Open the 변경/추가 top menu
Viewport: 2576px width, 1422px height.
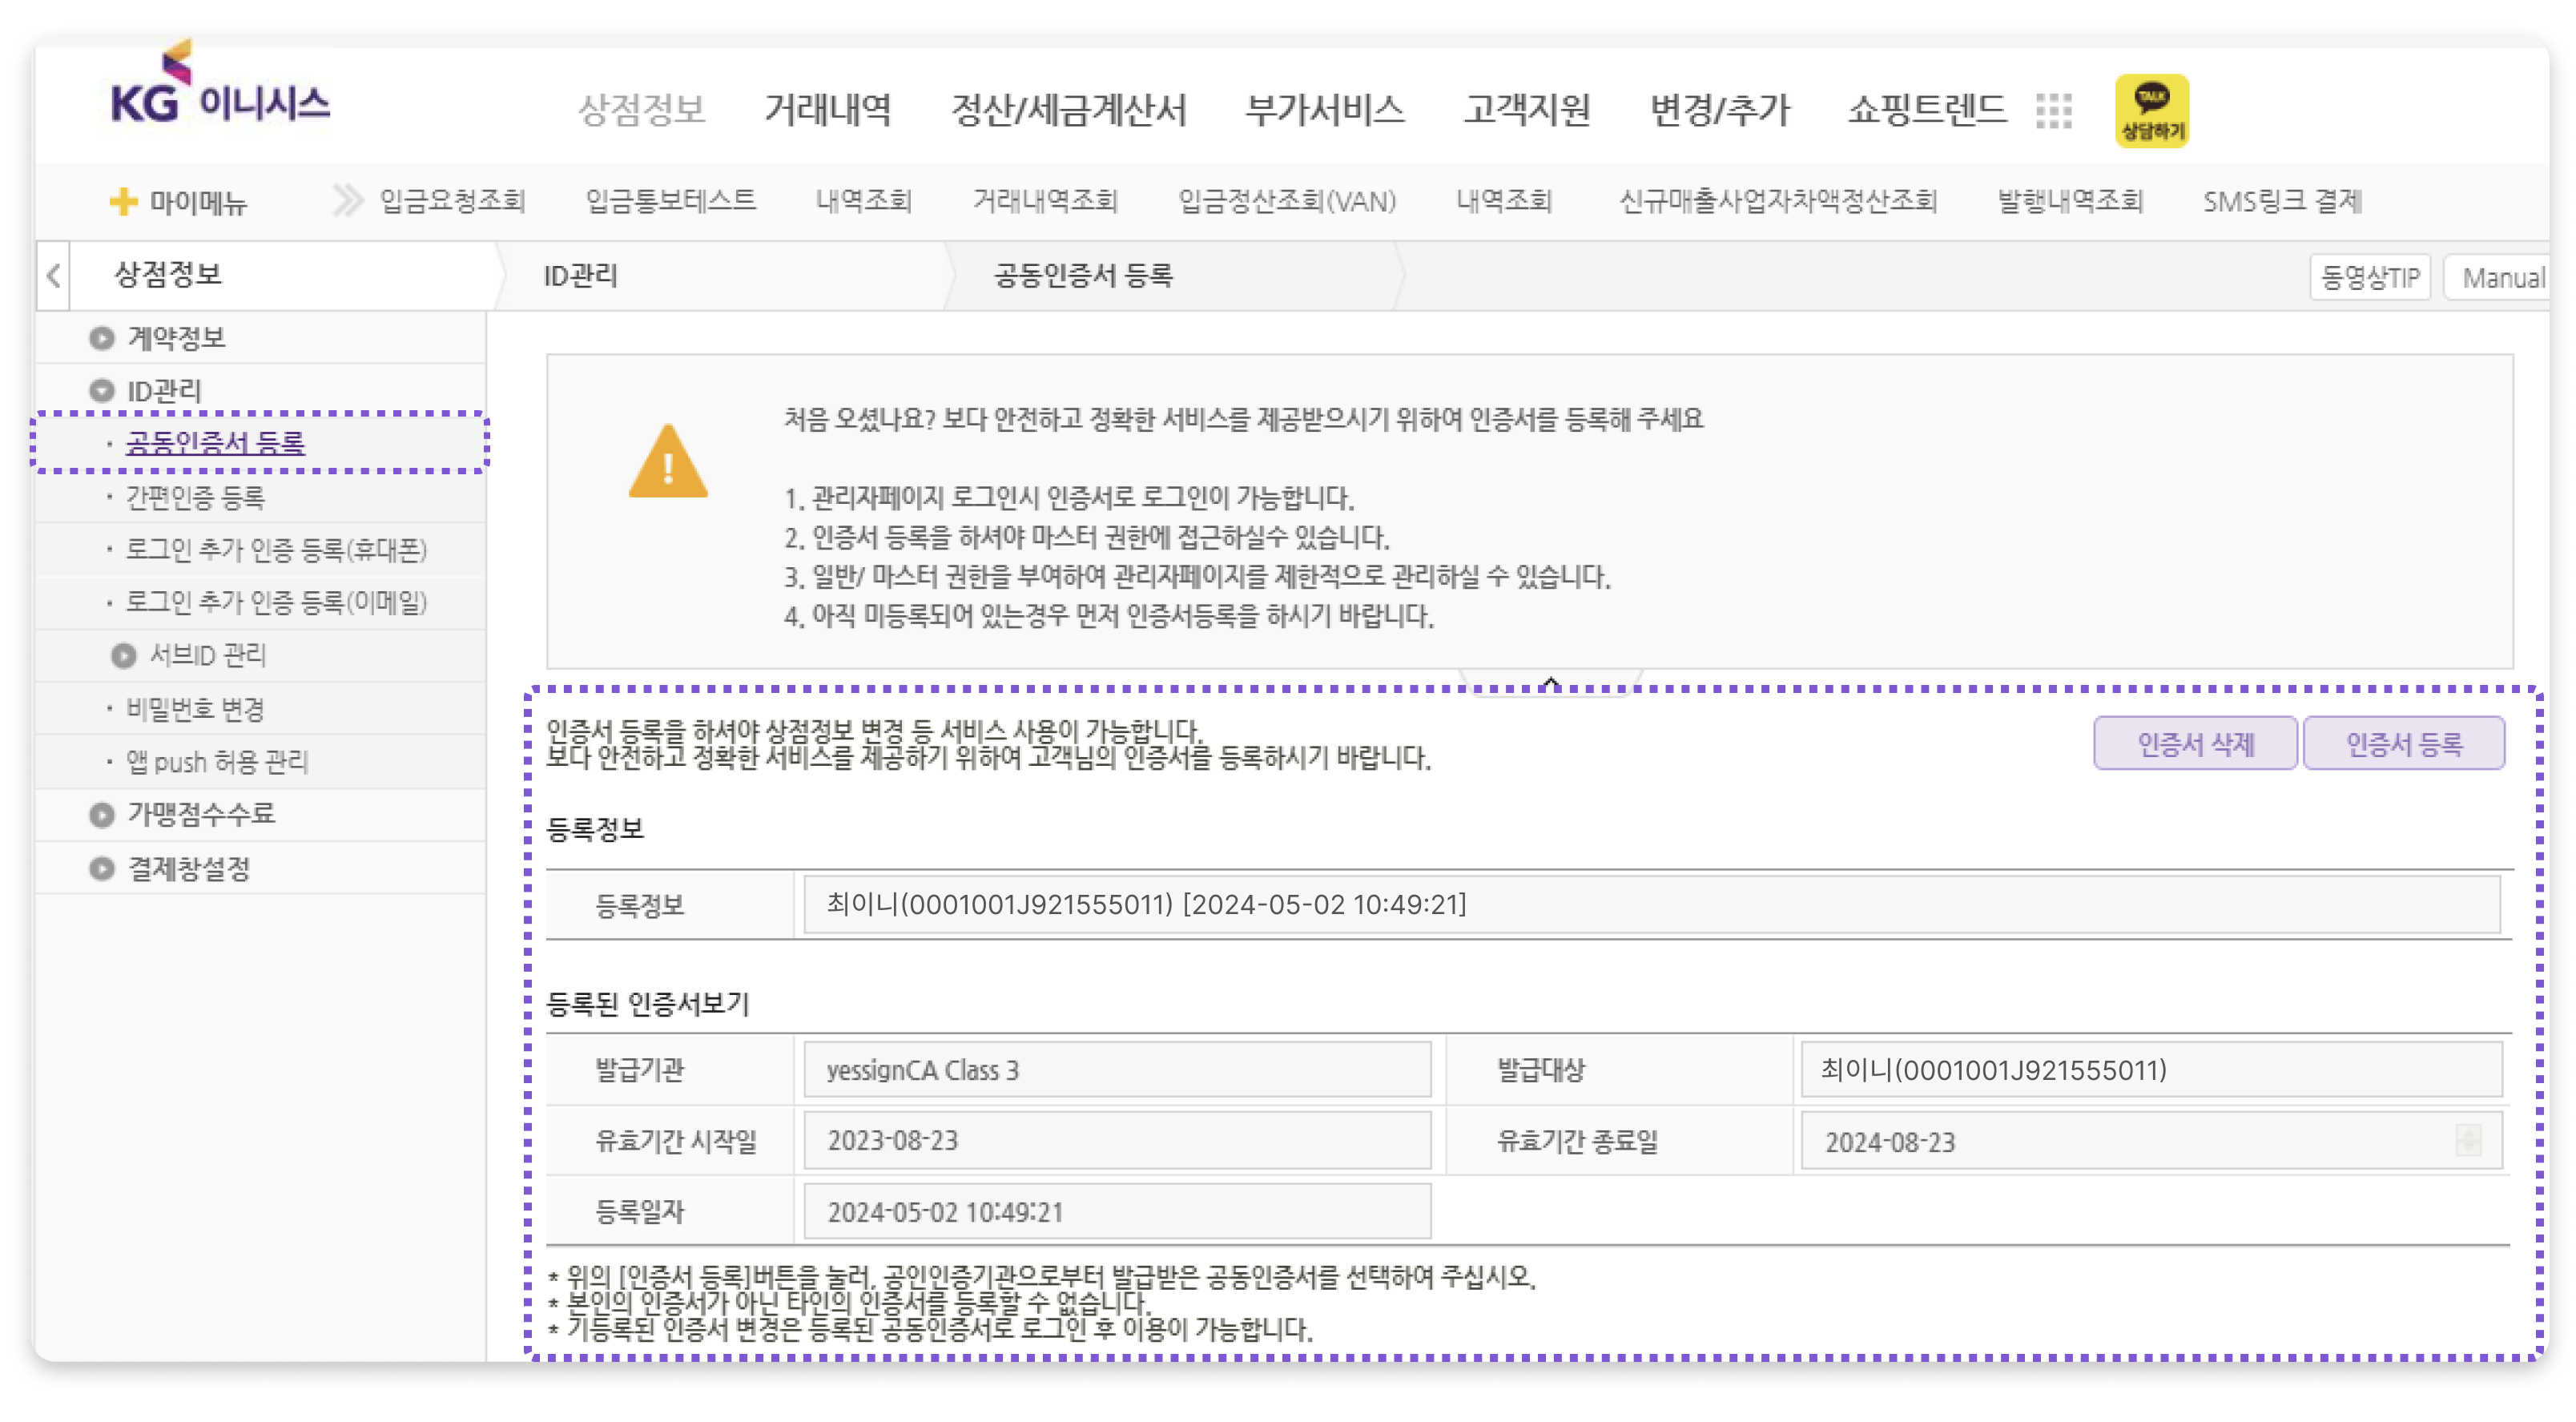coord(1719,109)
